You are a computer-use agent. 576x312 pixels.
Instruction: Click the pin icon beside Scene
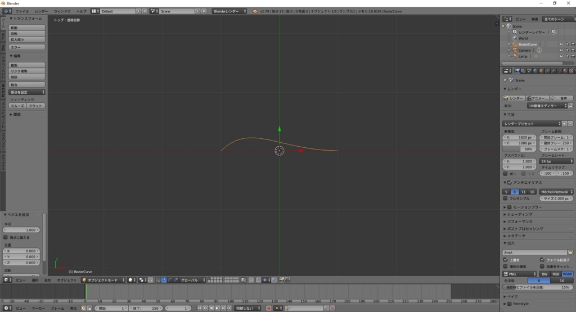point(505,80)
